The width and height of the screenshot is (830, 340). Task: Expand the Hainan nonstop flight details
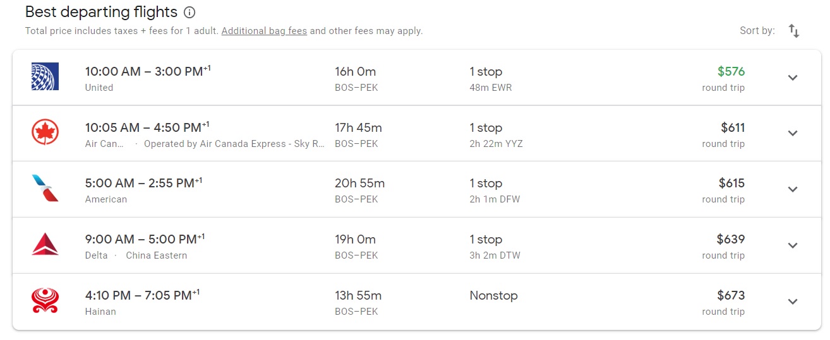793,302
